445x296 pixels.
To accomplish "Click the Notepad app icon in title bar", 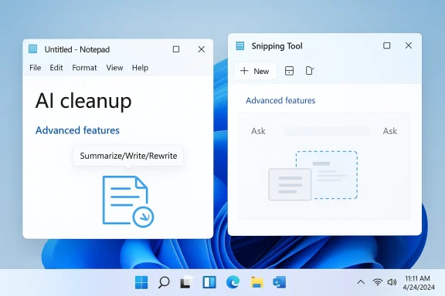I will (33, 49).
